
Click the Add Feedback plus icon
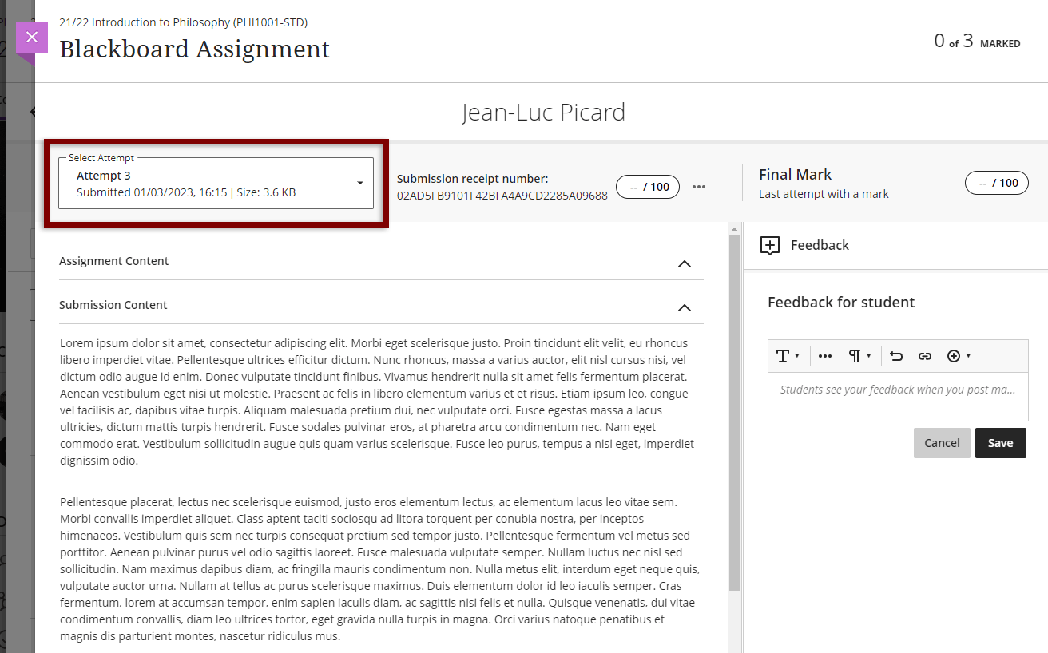tap(770, 245)
